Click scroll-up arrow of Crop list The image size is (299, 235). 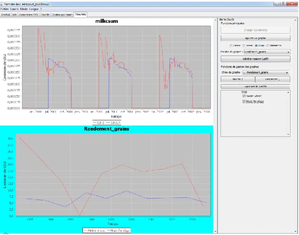pyautogui.click(x=288, y=92)
